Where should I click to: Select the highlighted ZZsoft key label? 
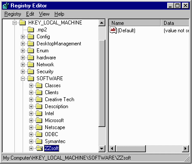(x=51, y=148)
